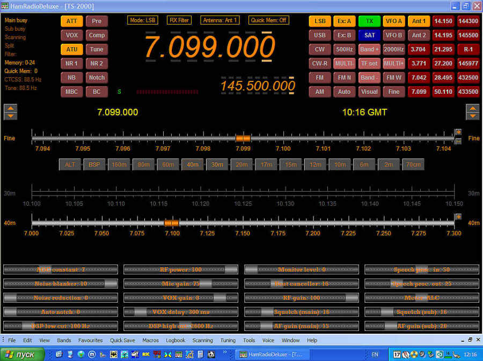Click the Squelch (sub): 16 slider
This screenshot has width=483, height=361.
point(422,312)
